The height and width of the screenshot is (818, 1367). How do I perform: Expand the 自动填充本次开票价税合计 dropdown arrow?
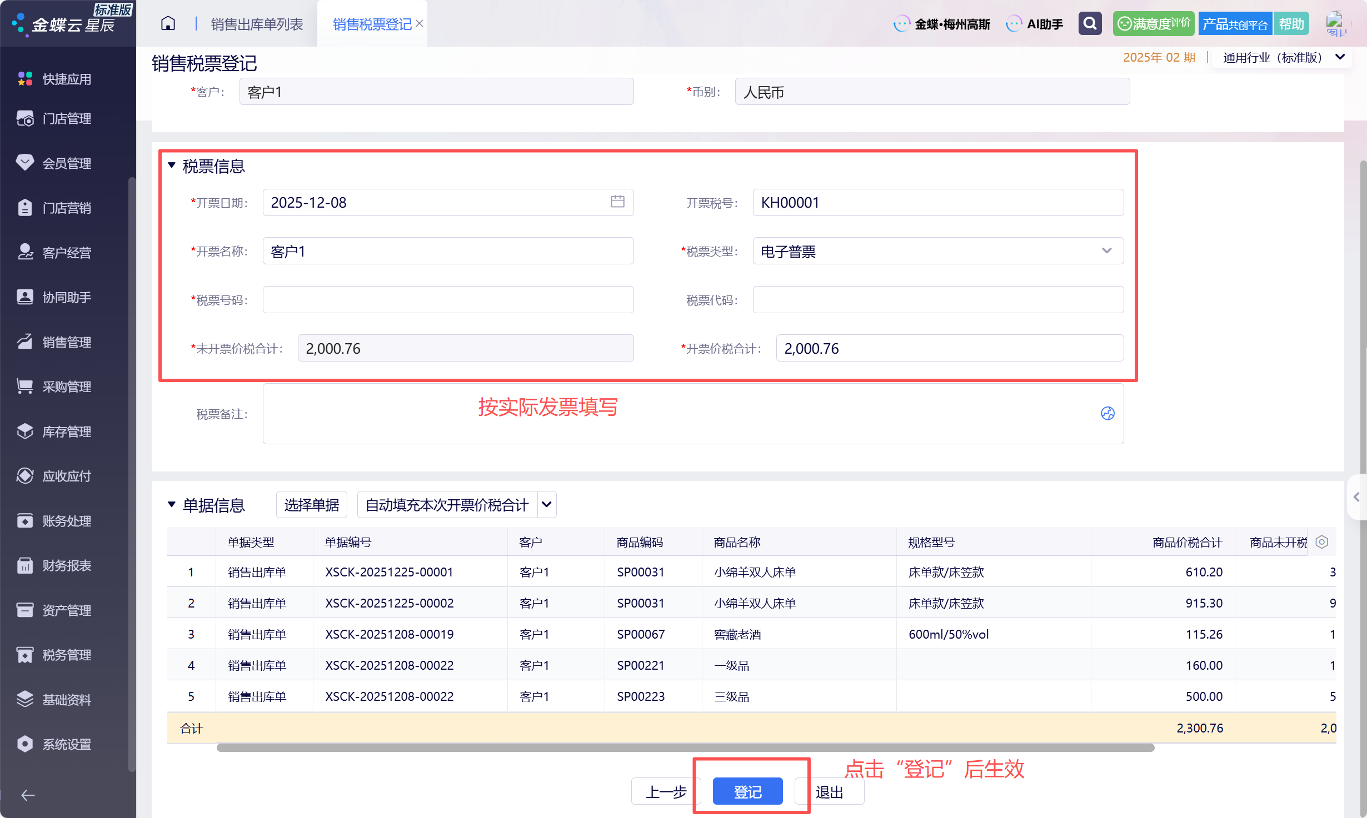click(x=547, y=504)
